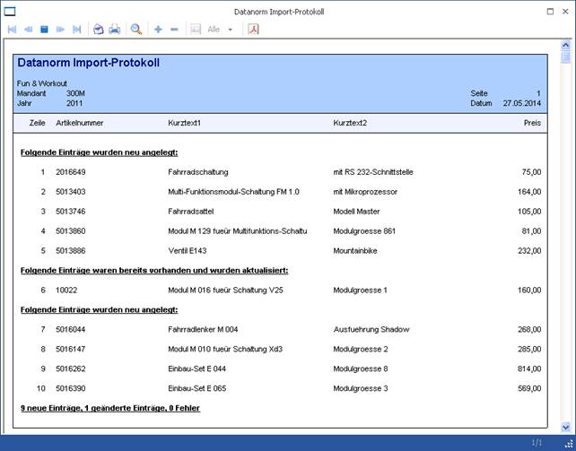Click the previous page arrow
The height and width of the screenshot is (451, 576).
pos(28,30)
